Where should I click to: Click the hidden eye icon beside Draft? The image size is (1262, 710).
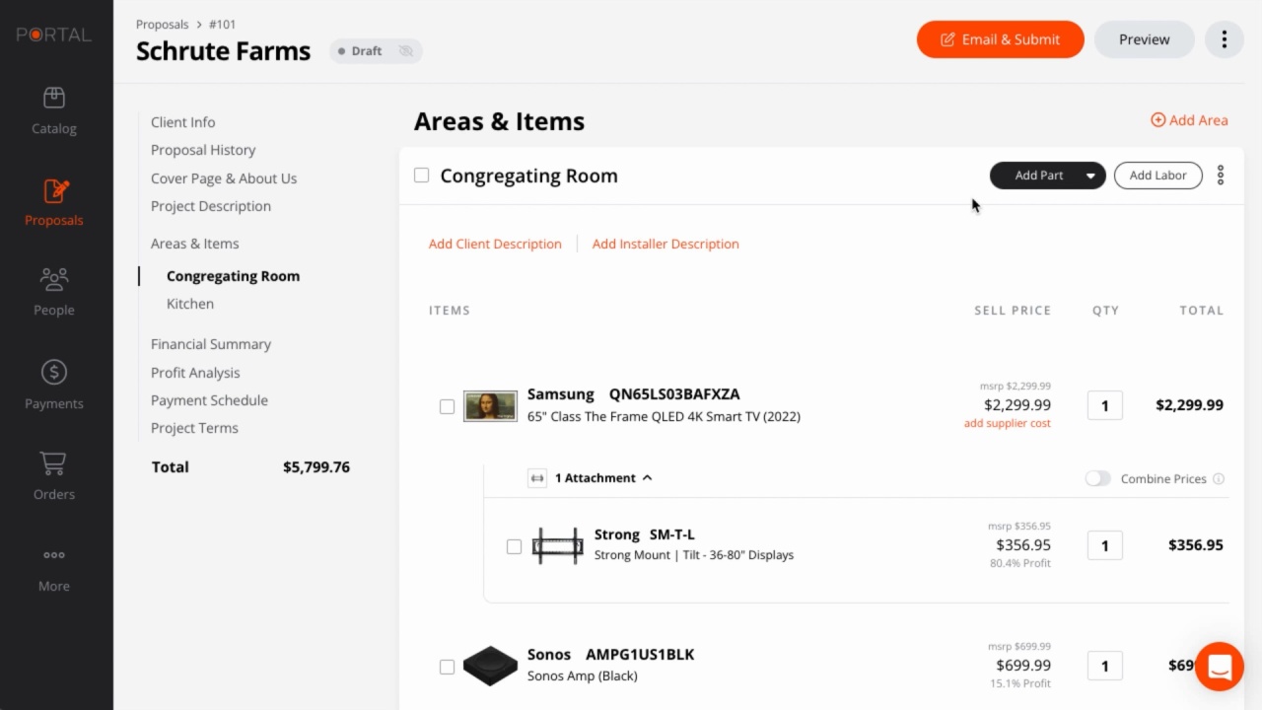coord(405,51)
